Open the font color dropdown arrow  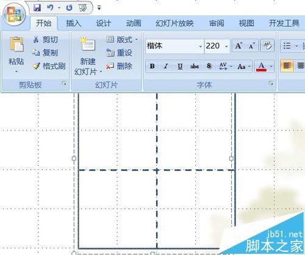(x=271, y=66)
